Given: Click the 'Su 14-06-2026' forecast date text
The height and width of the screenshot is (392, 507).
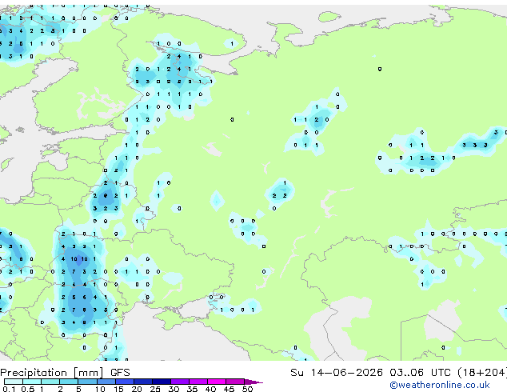Looking at the screenshot, I should pyautogui.click(x=337, y=373).
